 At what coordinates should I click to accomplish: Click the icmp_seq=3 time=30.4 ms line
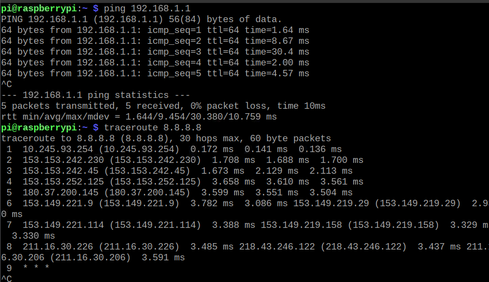155,52
